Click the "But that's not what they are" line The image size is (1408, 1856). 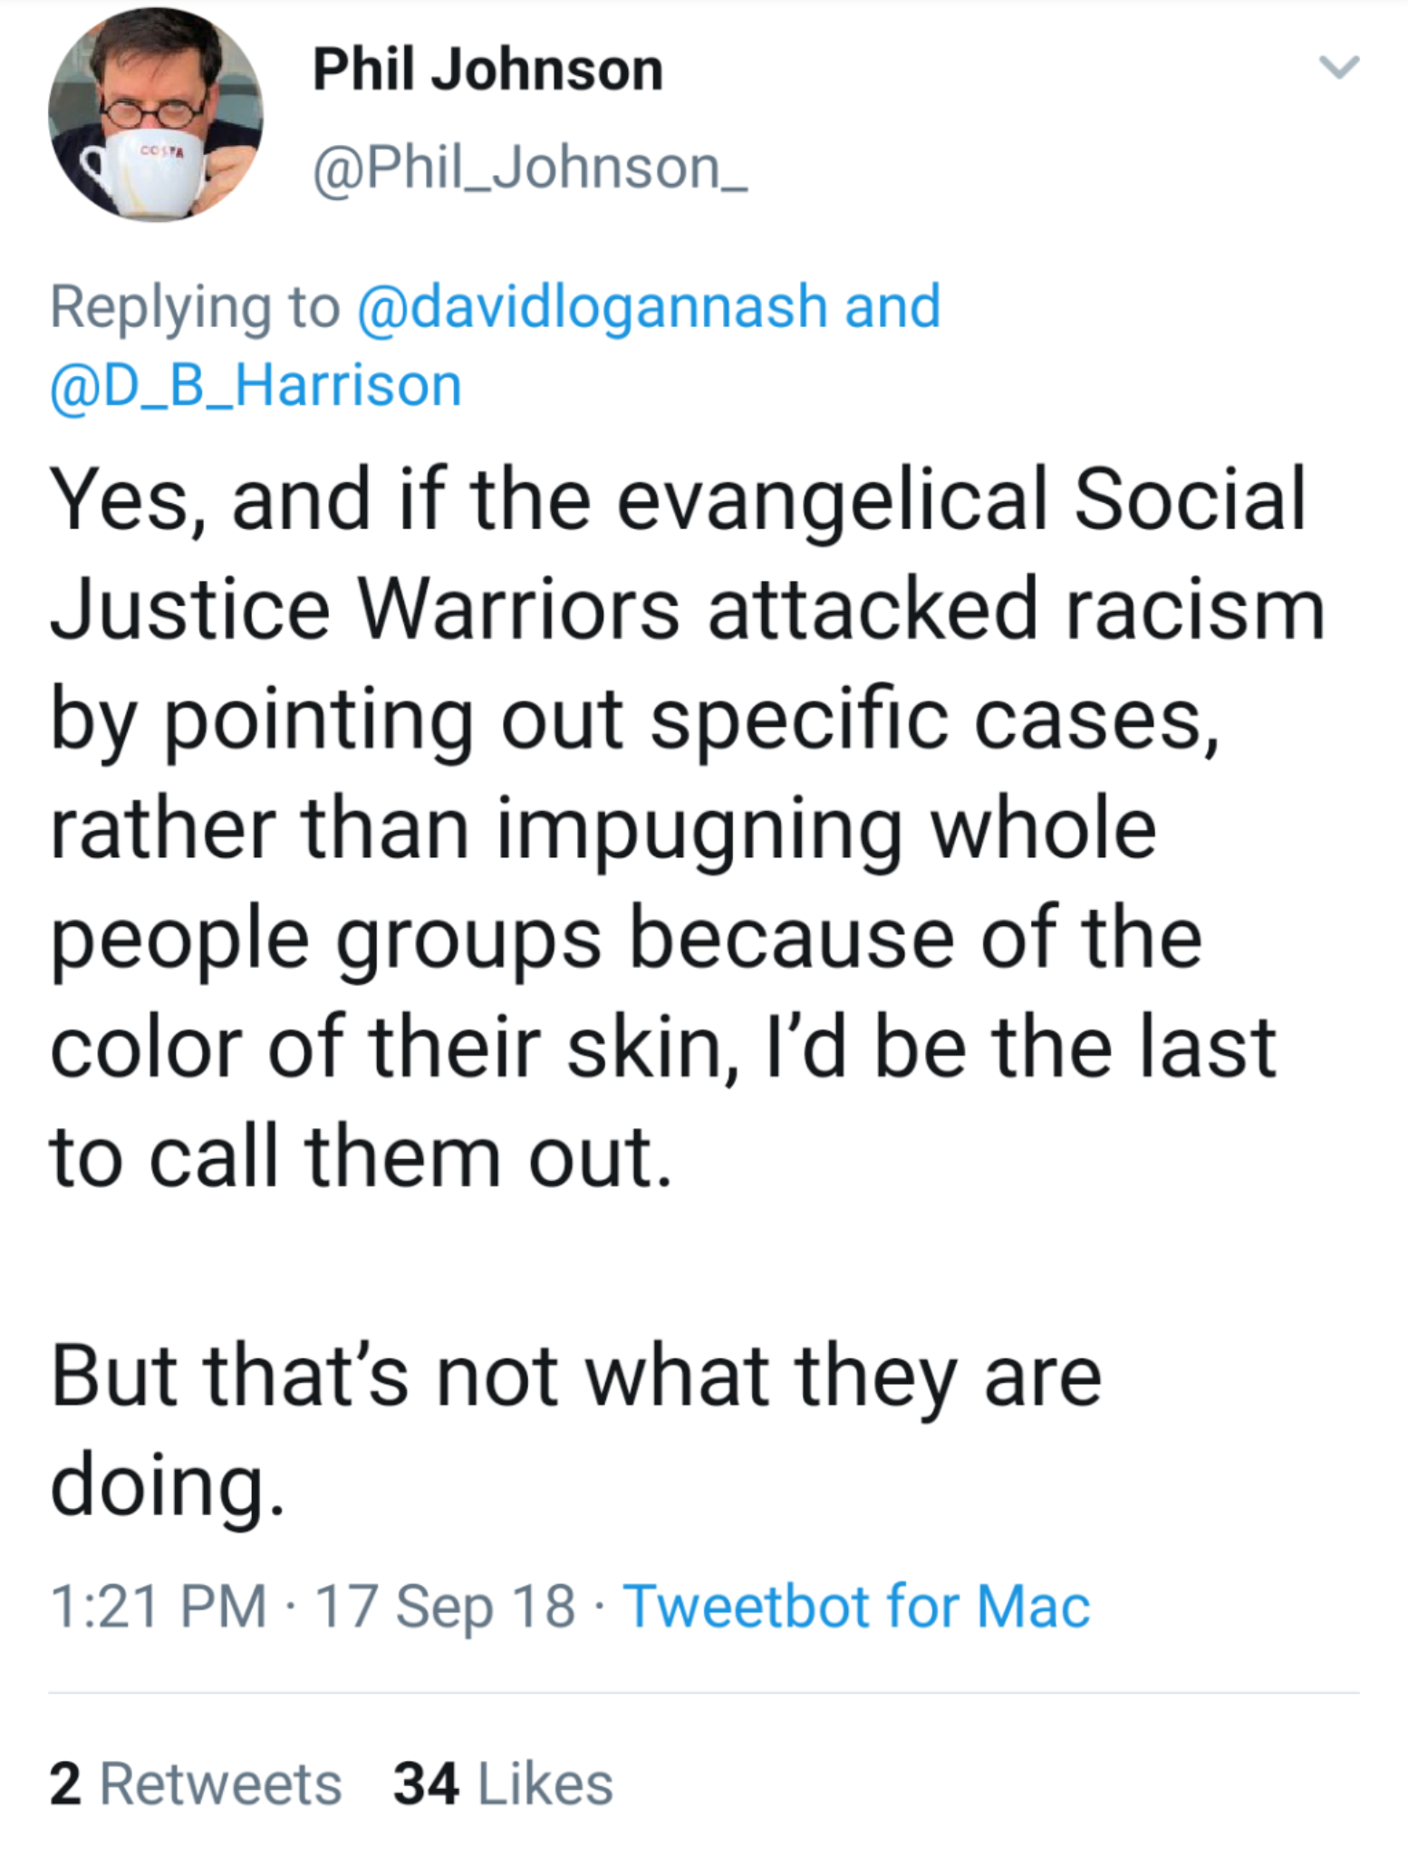tap(576, 1376)
